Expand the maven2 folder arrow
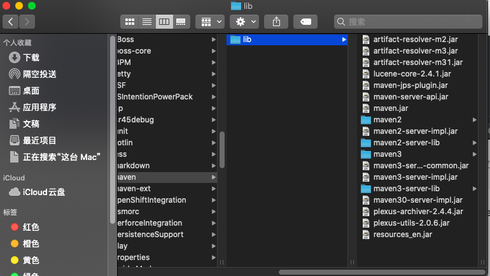This screenshot has height=276, width=490. pos(474,120)
